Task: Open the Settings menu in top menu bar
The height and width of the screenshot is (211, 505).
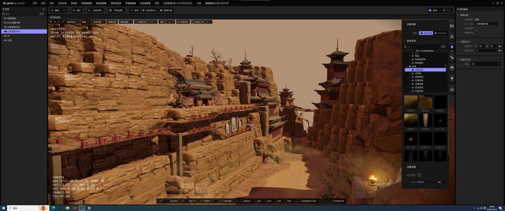Action: pos(157,3)
